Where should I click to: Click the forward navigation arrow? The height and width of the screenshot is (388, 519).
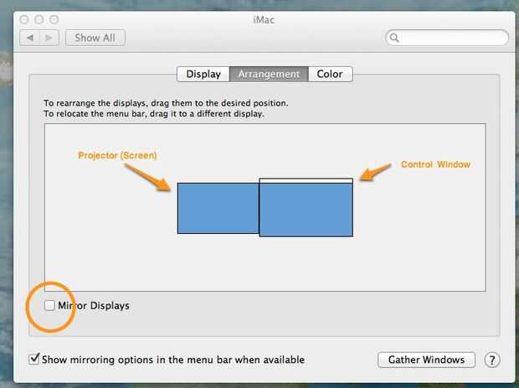coord(49,38)
